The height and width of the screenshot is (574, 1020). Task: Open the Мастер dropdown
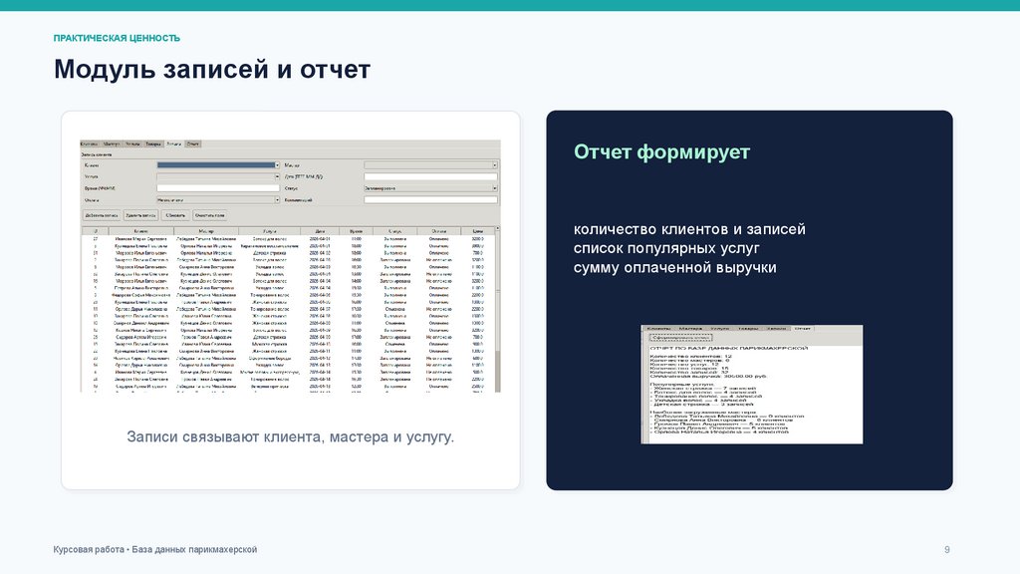(x=430, y=165)
